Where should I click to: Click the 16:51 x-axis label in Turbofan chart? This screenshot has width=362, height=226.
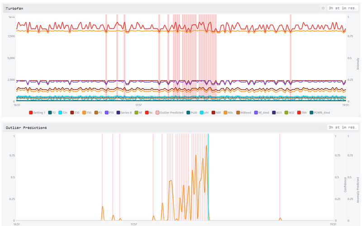coord(17,105)
